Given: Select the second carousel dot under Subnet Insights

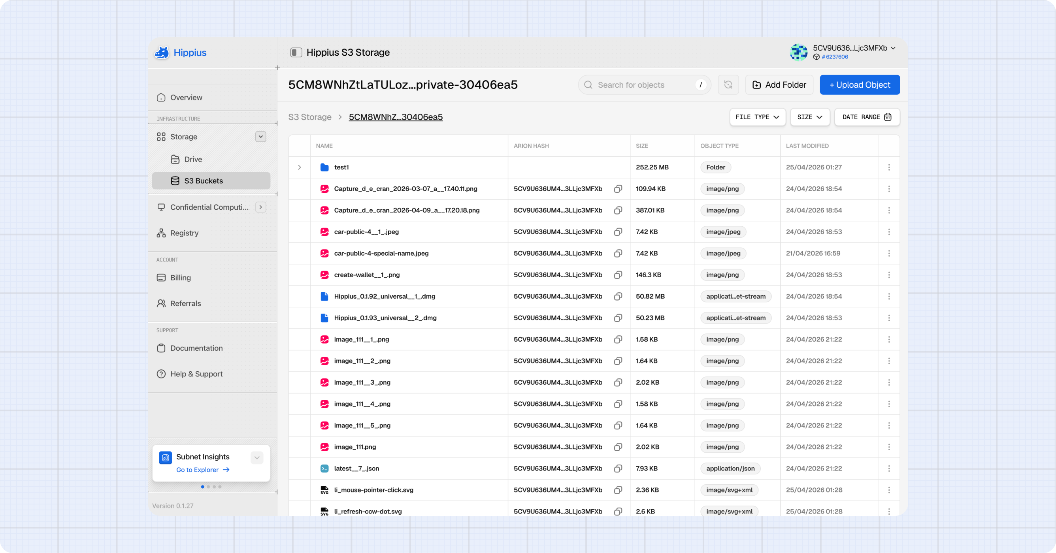Looking at the screenshot, I should 208,487.
